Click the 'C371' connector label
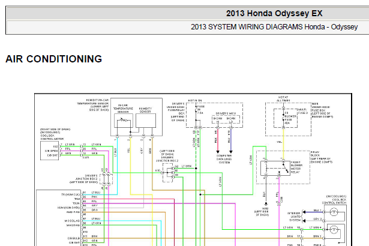This screenshot has height=246, width=369. pyautogui.click(x=86, y=157)
